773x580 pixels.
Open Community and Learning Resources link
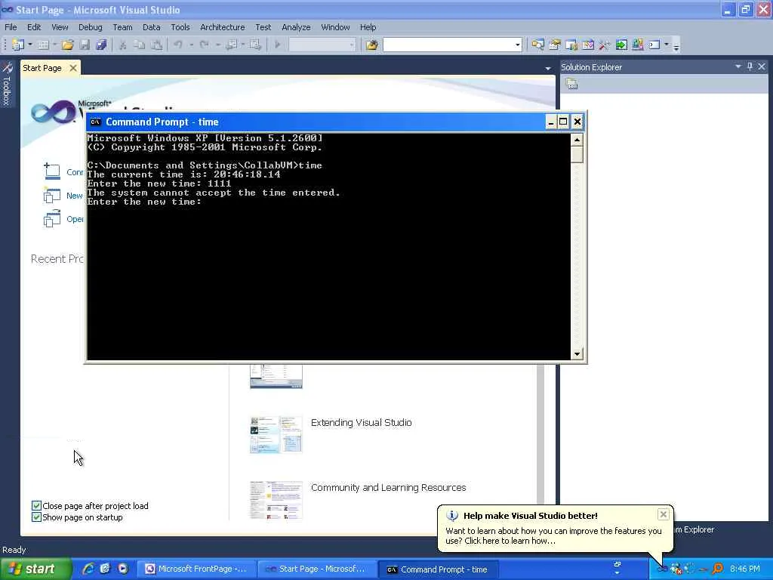coord(388,488)
